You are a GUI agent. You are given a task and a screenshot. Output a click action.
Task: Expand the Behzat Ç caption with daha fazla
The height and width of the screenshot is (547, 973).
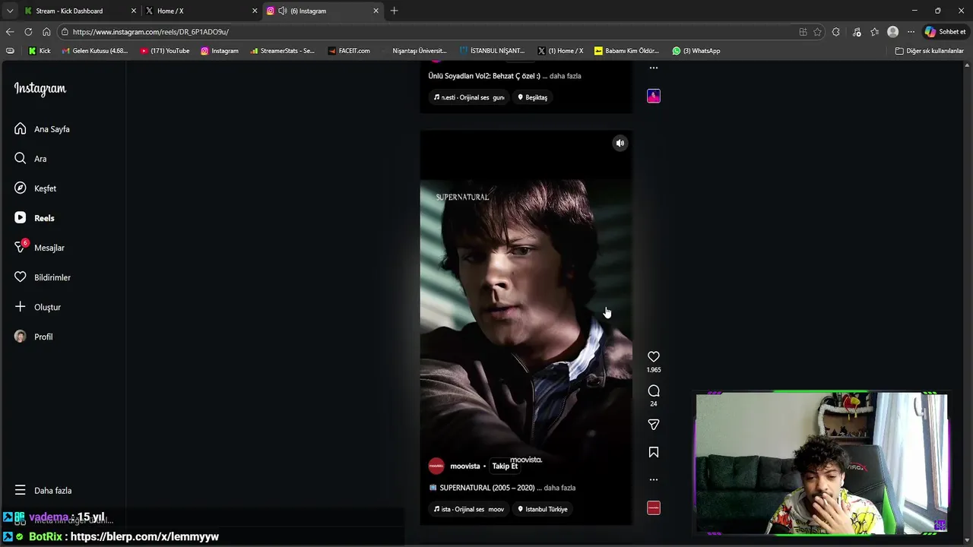[x=566, y=76]
